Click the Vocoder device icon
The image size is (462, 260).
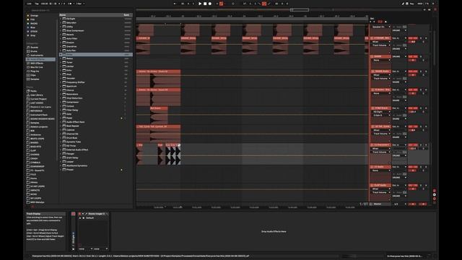tap(64, 79)
